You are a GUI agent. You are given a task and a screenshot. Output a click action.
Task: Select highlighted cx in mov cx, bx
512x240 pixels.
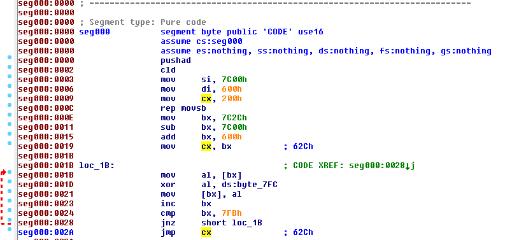[206, 146]
